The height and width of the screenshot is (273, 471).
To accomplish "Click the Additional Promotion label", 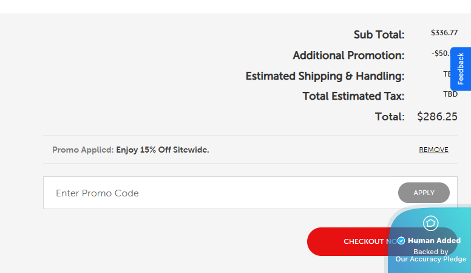I will coord(348,55).
